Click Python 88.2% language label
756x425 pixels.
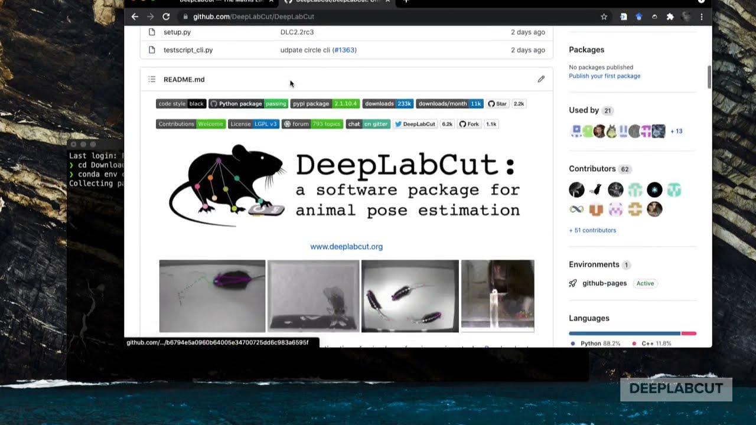600,344
